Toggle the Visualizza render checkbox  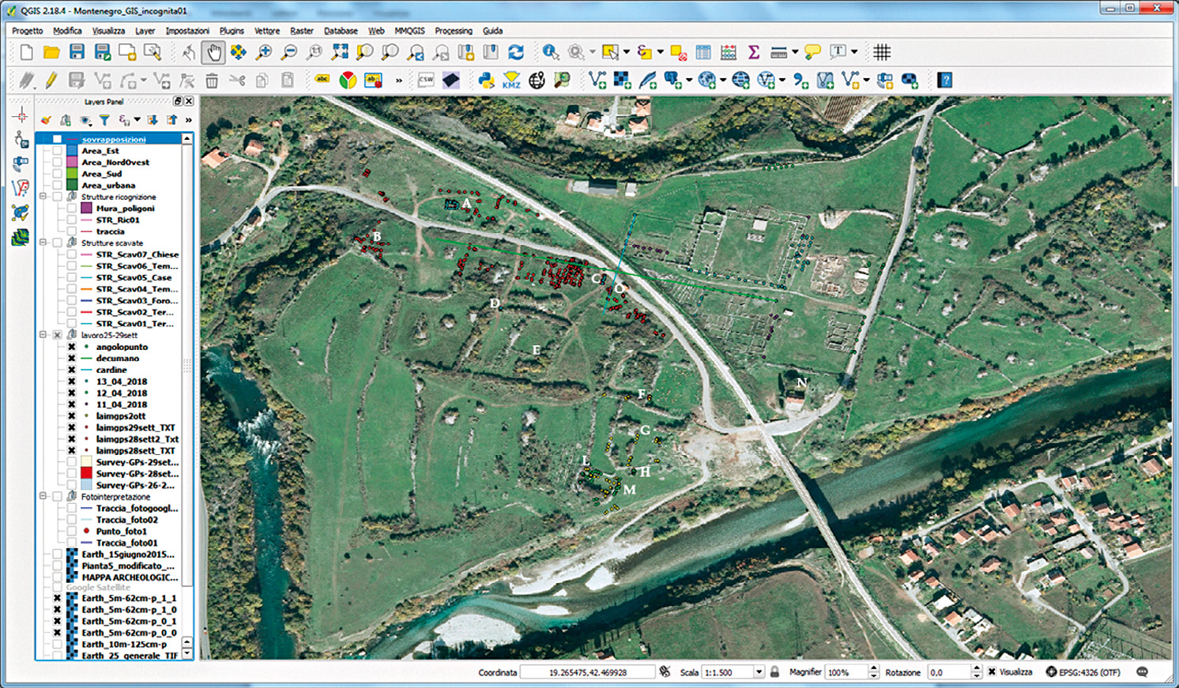click(992, 672)
